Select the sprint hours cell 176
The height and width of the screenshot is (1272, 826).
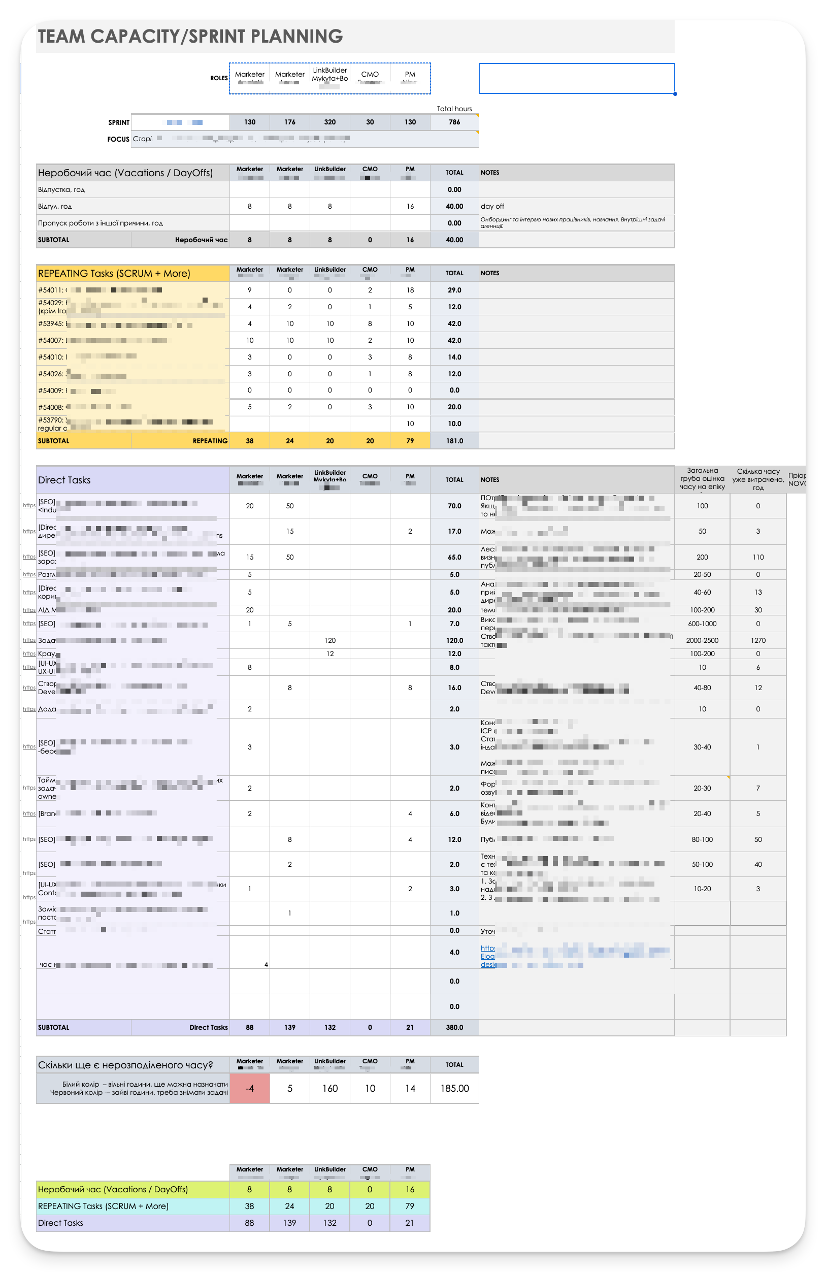click(289, 122)
